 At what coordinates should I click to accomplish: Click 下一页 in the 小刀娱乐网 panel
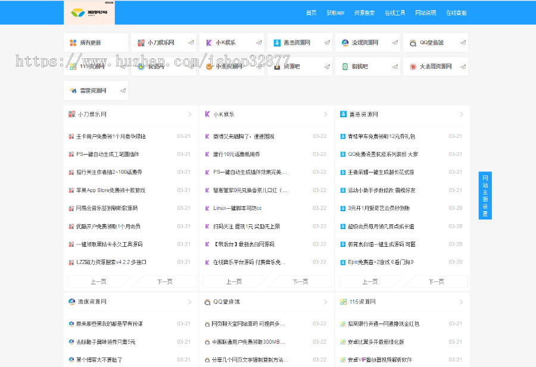click(165, 282)
